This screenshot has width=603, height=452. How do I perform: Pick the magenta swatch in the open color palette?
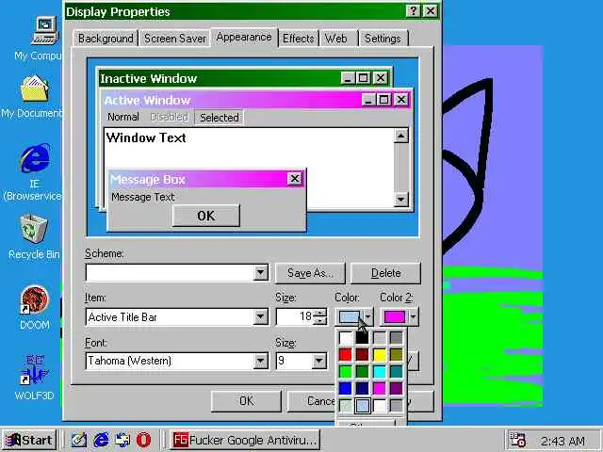click(x=379, y=388)
